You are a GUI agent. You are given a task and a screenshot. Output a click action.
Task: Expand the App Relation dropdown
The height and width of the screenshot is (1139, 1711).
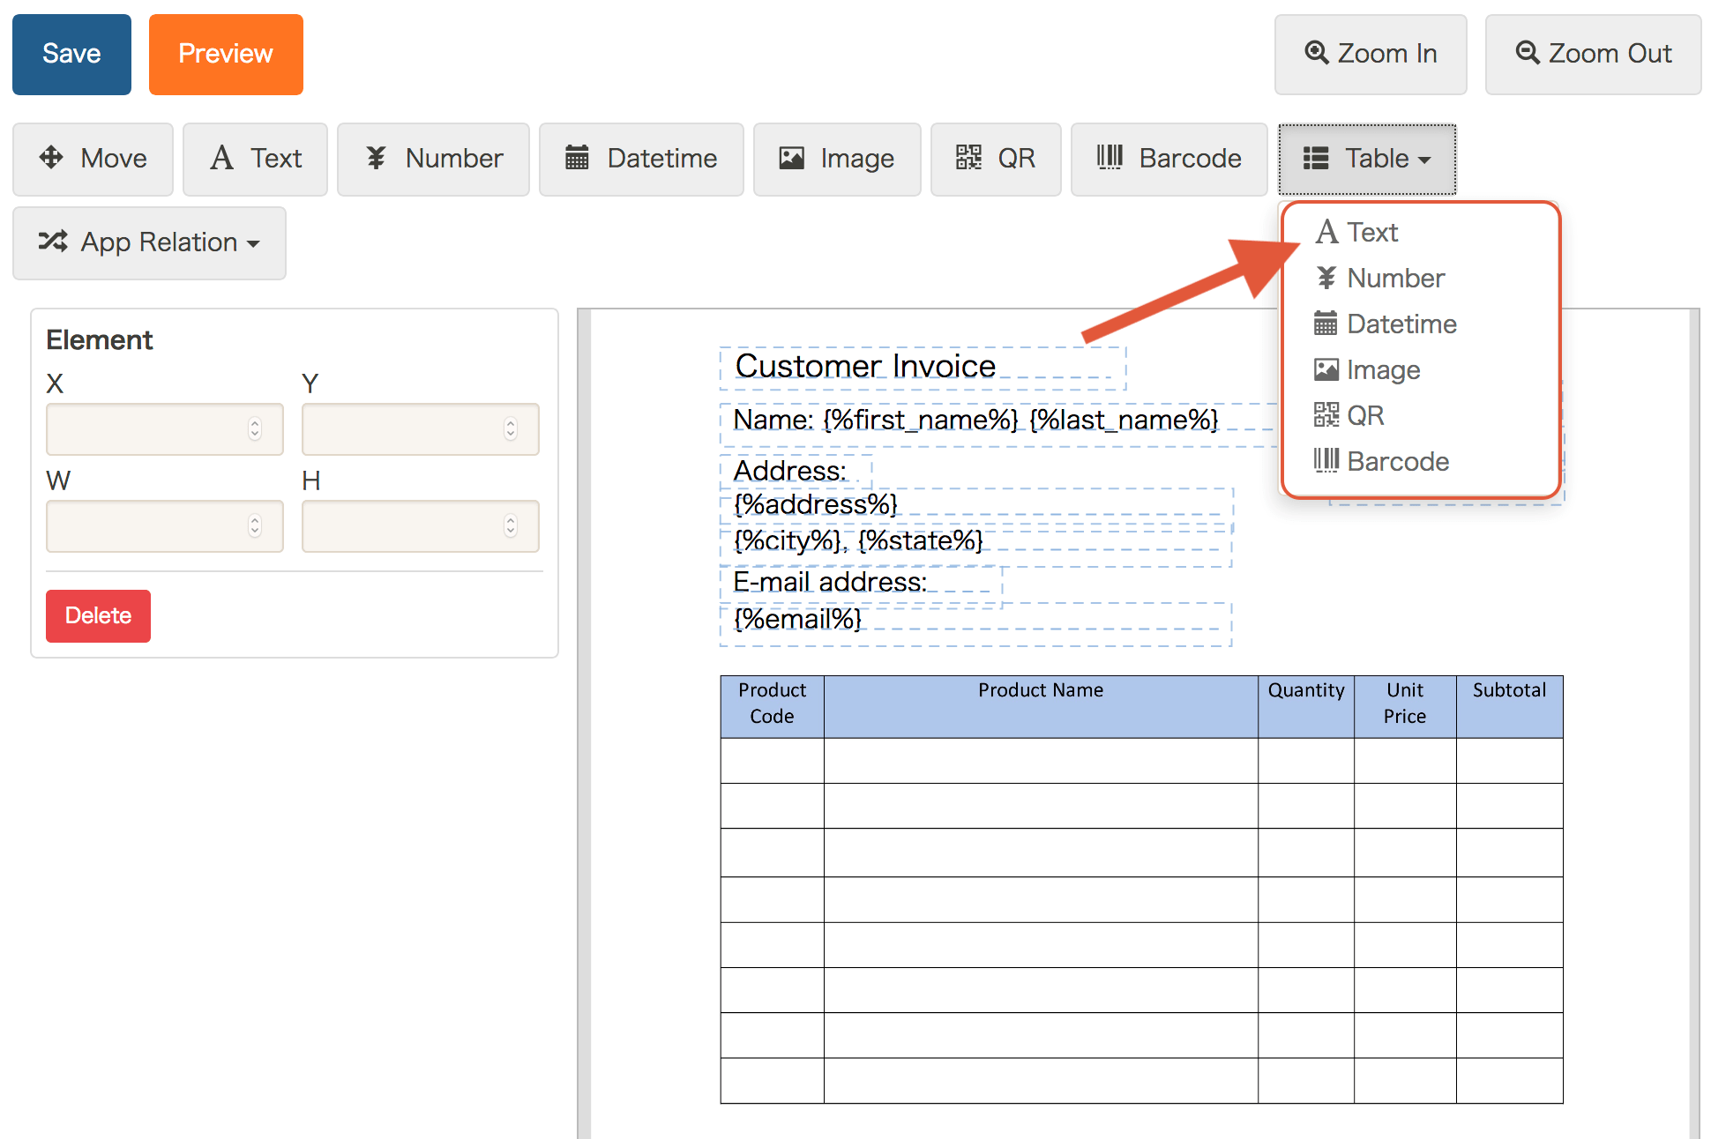pos(149,242)
